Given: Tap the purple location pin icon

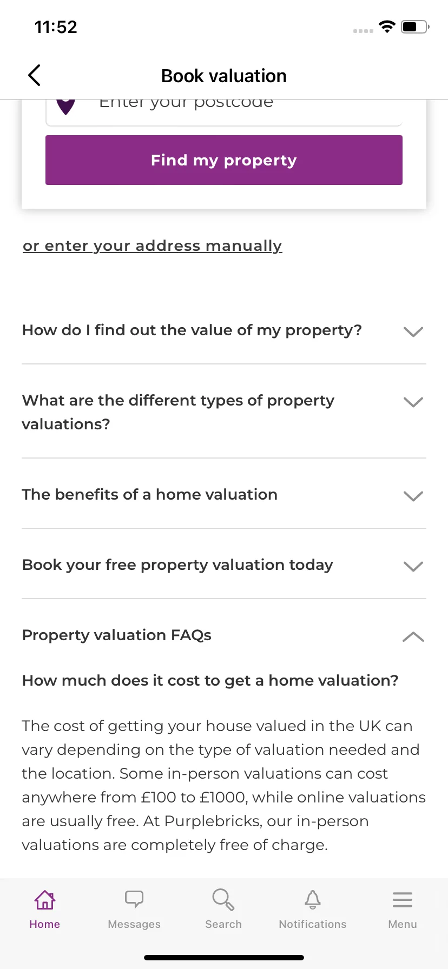Looking at the screenshot, I should click(65, 107).
